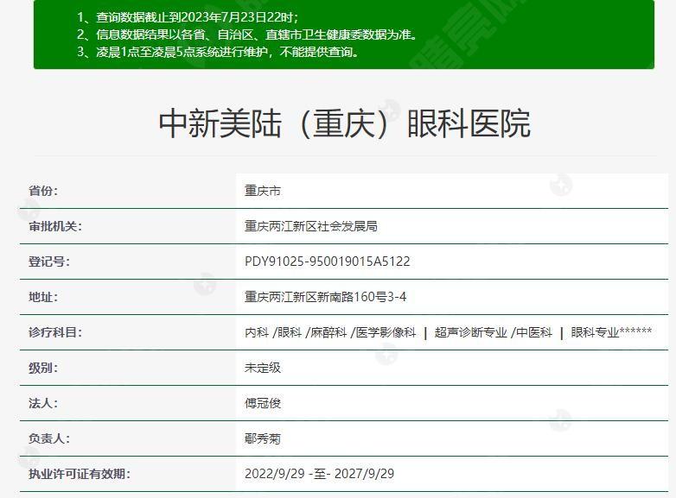
Task: Click the 地址 label
Action: pyautogui.click(x=43, y=297)
